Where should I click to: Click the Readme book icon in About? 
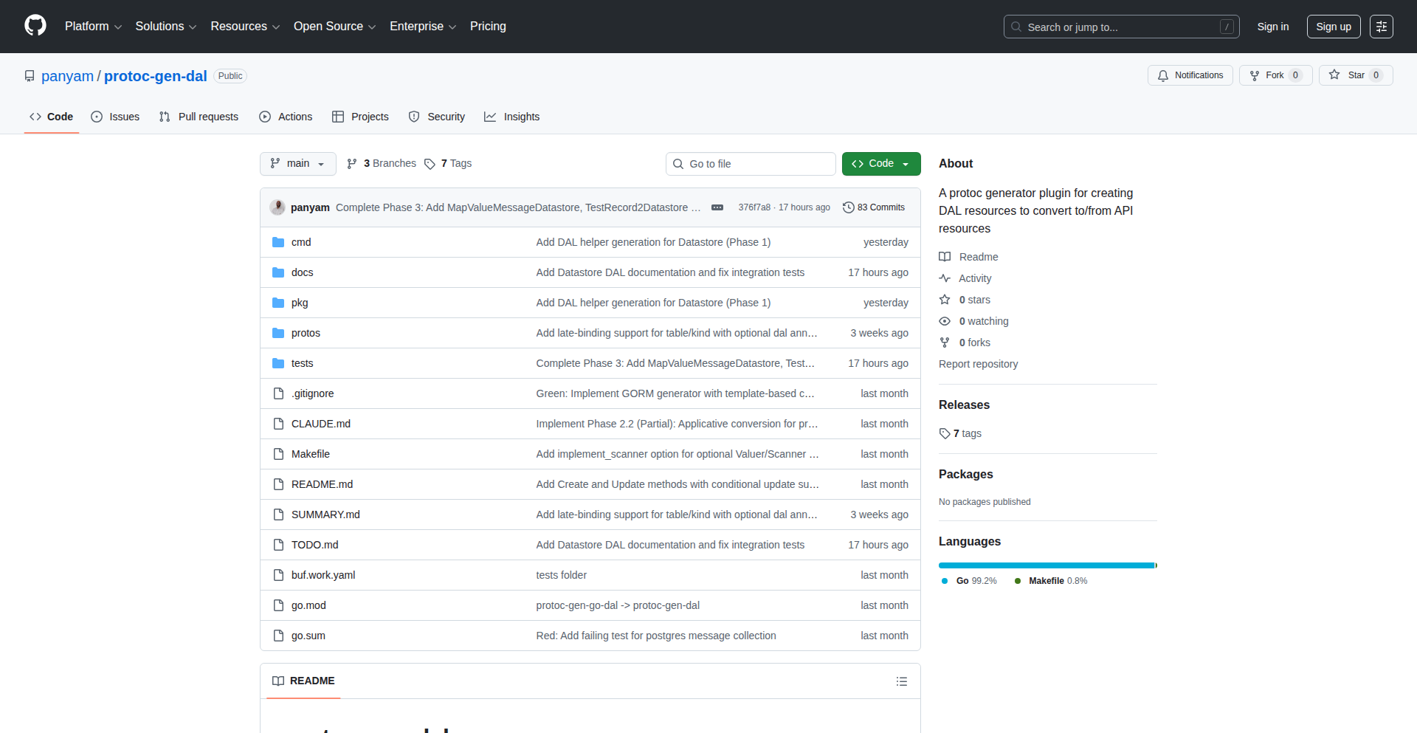pos(945,256)
